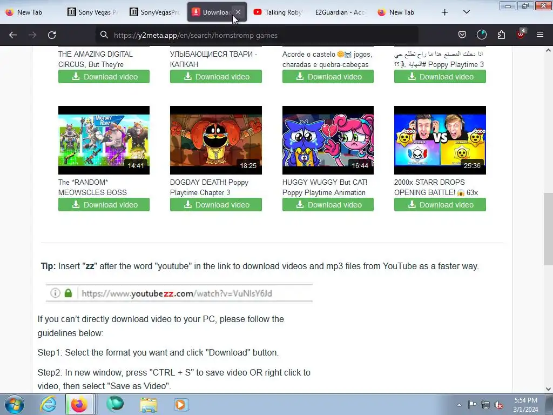Switch to the Sony Vegas P tab
Screen dimensions: 553x415
(x=93, y=12)
